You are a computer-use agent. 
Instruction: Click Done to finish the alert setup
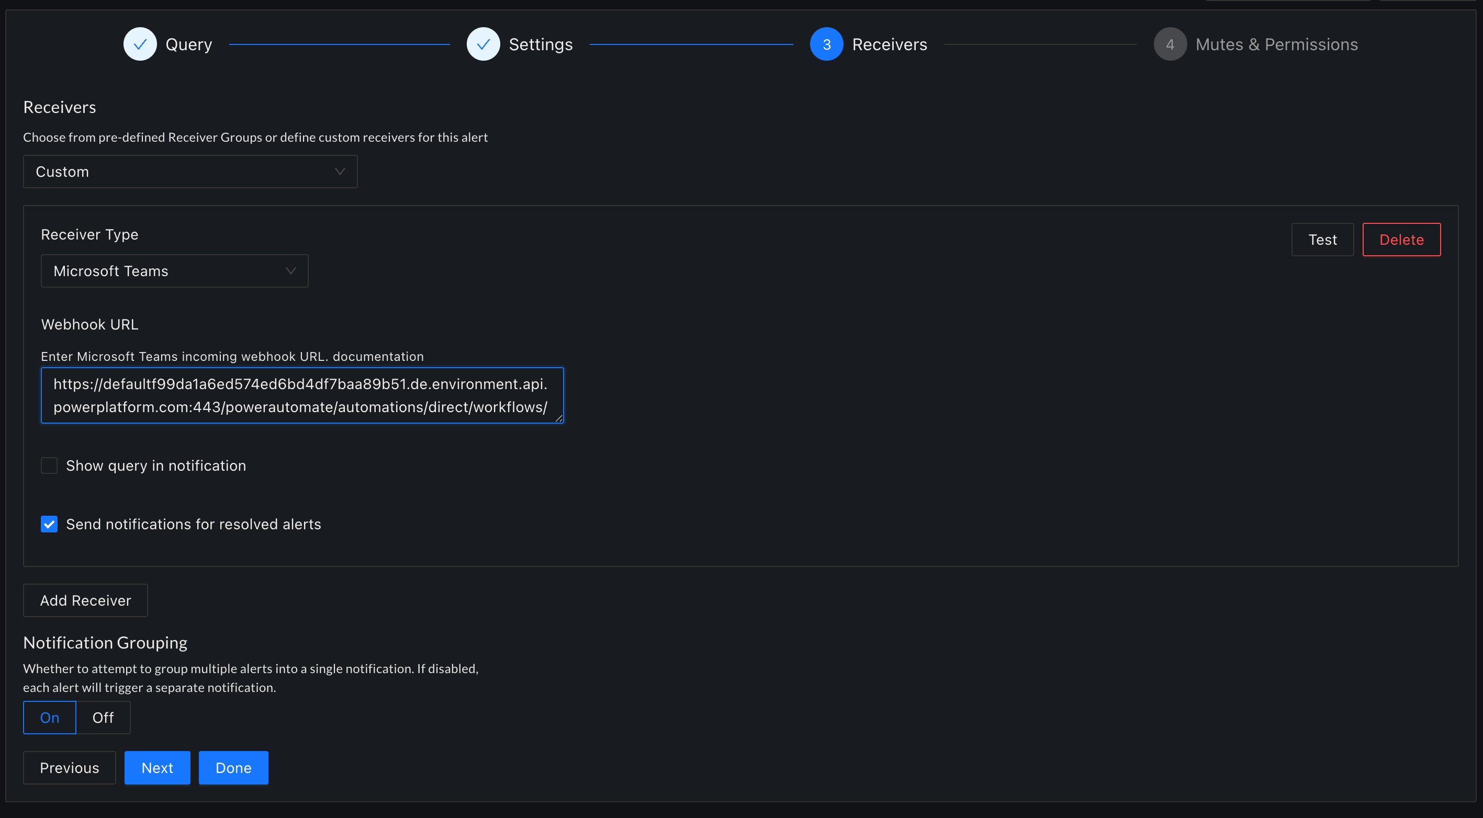pos(233,767)
